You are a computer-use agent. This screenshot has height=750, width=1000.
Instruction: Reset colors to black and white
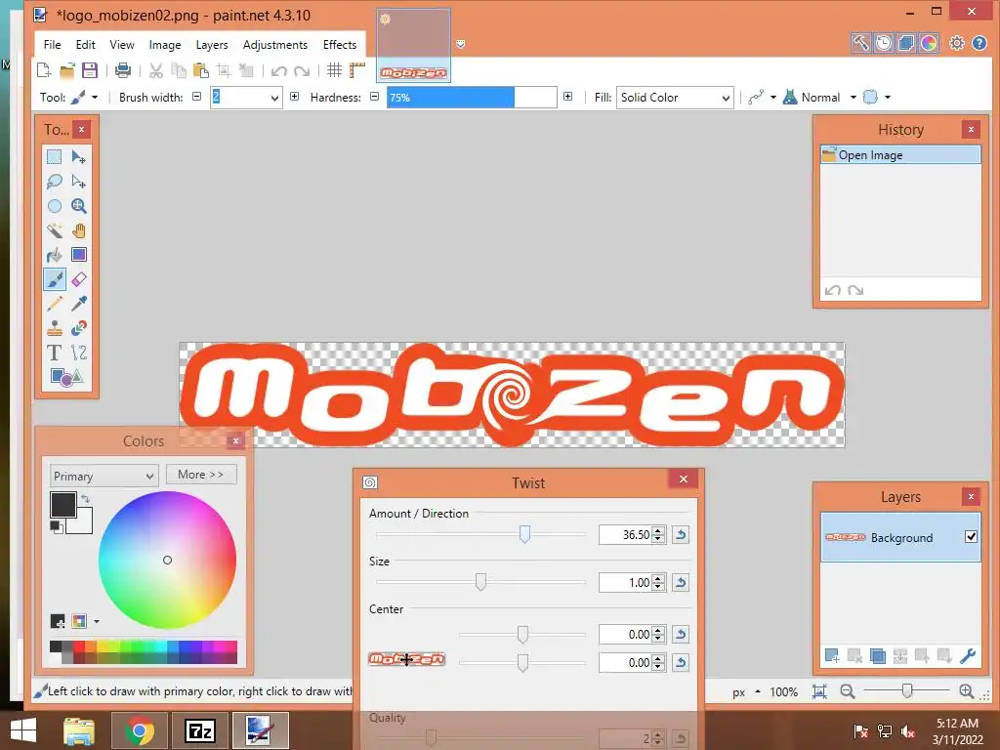[x=56, y=526]
